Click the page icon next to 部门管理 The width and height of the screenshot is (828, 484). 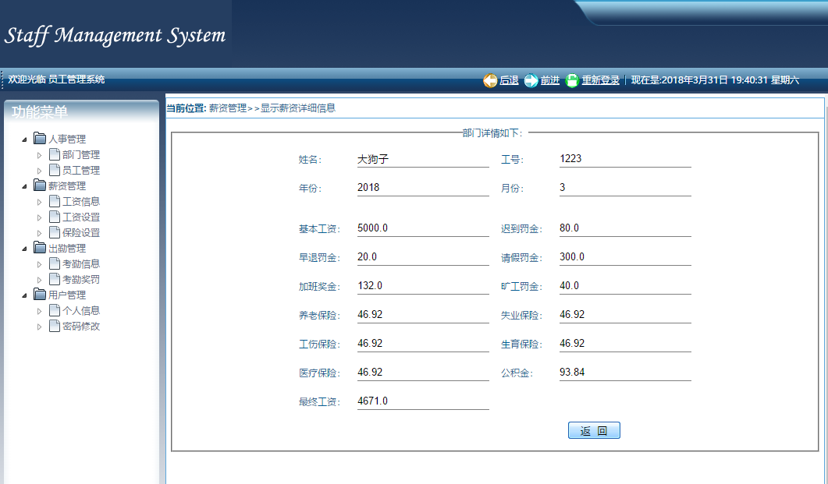click(55, 154)
